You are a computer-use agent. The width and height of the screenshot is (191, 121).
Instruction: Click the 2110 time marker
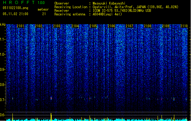[184, 26]
